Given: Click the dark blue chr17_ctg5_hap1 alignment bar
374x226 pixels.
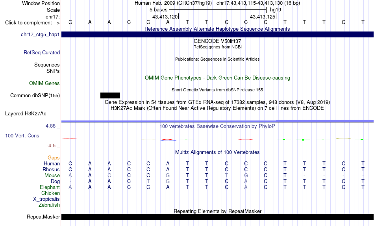Looking at the screenshot, I should point(217,34).
